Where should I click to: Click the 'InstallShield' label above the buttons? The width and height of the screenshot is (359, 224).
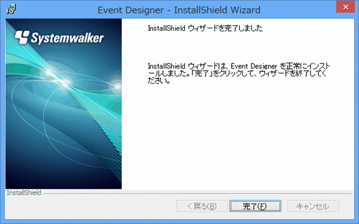(x=24, y=193)
